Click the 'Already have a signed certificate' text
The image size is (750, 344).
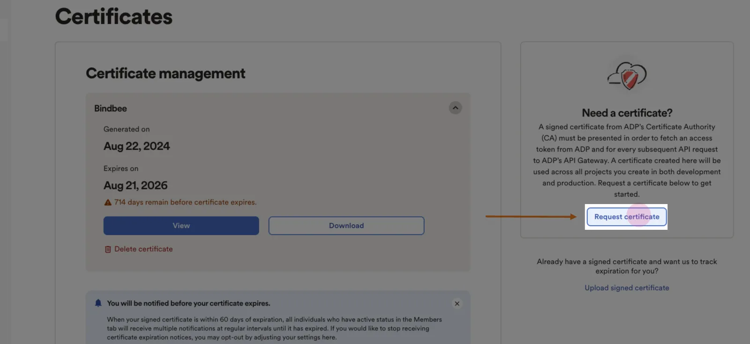tap(627, 266)
